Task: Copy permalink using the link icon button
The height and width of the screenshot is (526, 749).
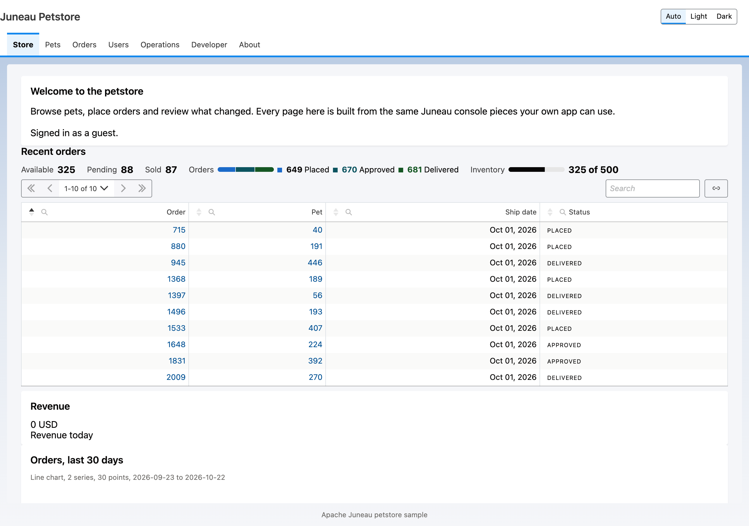Action: click(716, 188)
